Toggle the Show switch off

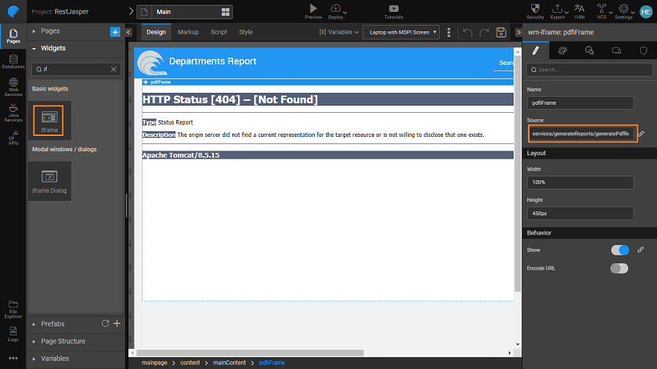(619, 251)
